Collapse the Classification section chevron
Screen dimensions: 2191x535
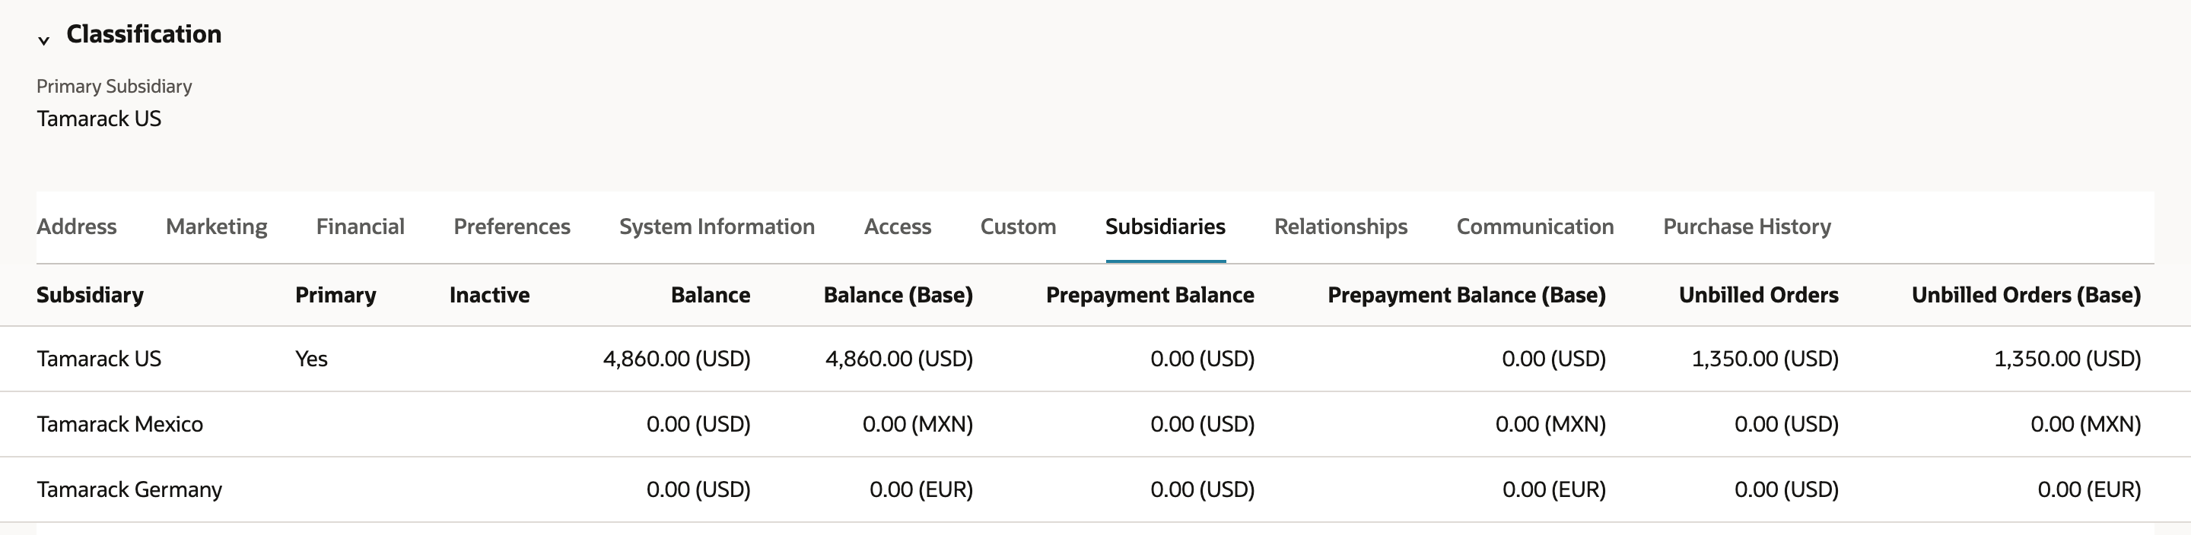click(44, 40)
